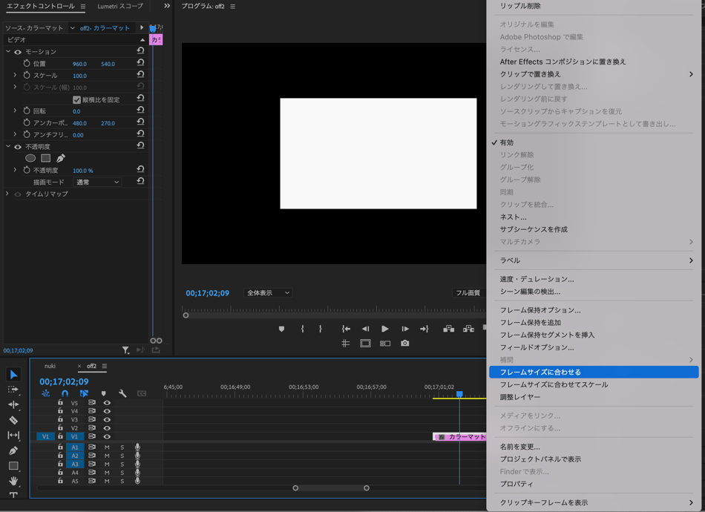Image resolution: width=705 pixels, height=512 pixels.
Task: Hide track V1 with its eye toggle
Action: click(x=107, y=437)
